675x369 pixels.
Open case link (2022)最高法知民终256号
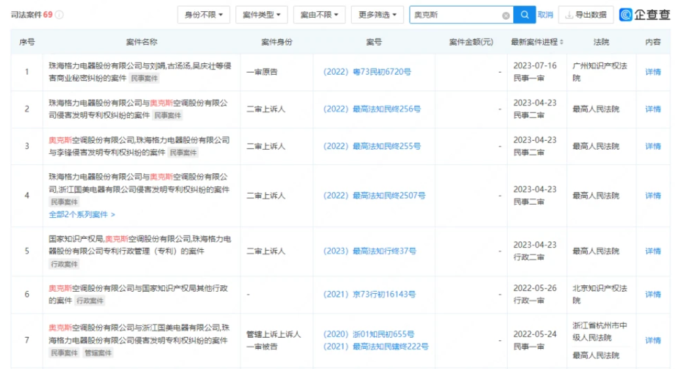[372, 109]
